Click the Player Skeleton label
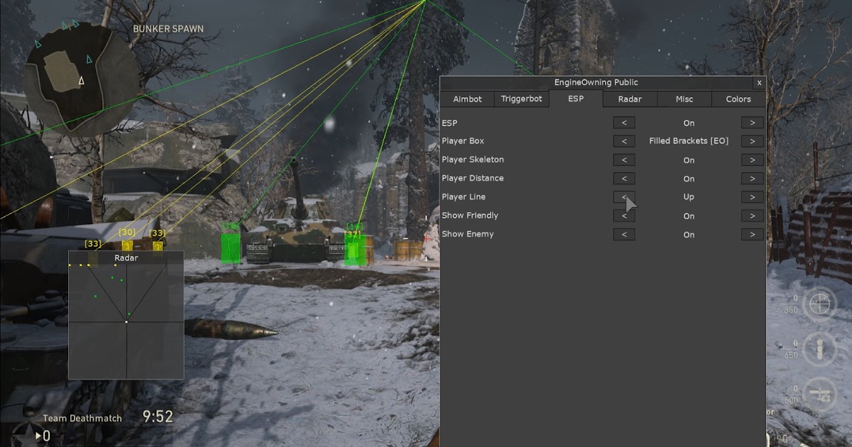Image resolution: width=852 pixels, height=447 pixels. click(473, 160)
